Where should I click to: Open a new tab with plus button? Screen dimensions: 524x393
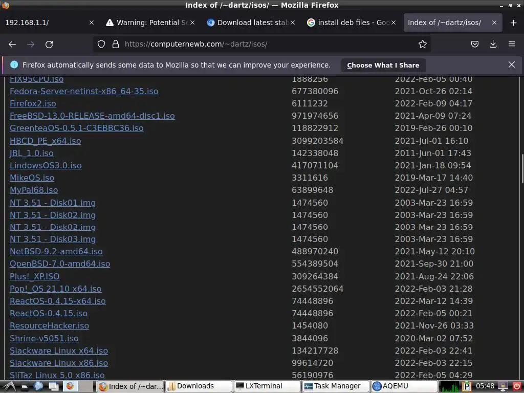pos(514,23)
